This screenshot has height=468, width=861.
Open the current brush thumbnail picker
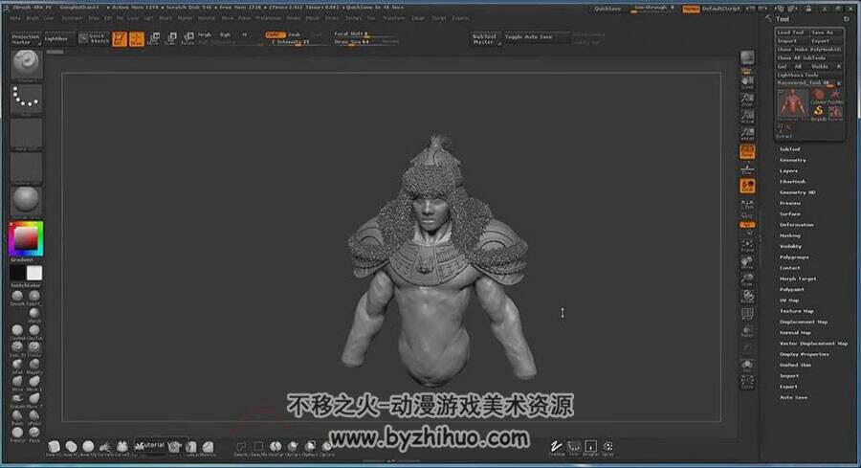point(26,64)
